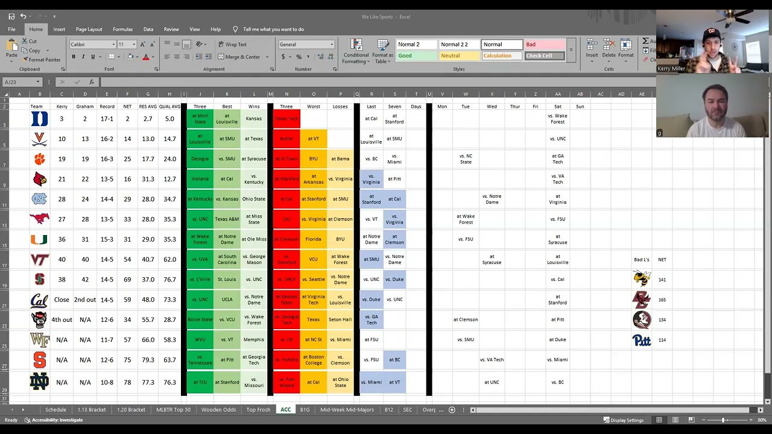Image resolution: width=772 pixels, height=434 pixels.
Task: Click Merge & Center
Action: point(239,57)
